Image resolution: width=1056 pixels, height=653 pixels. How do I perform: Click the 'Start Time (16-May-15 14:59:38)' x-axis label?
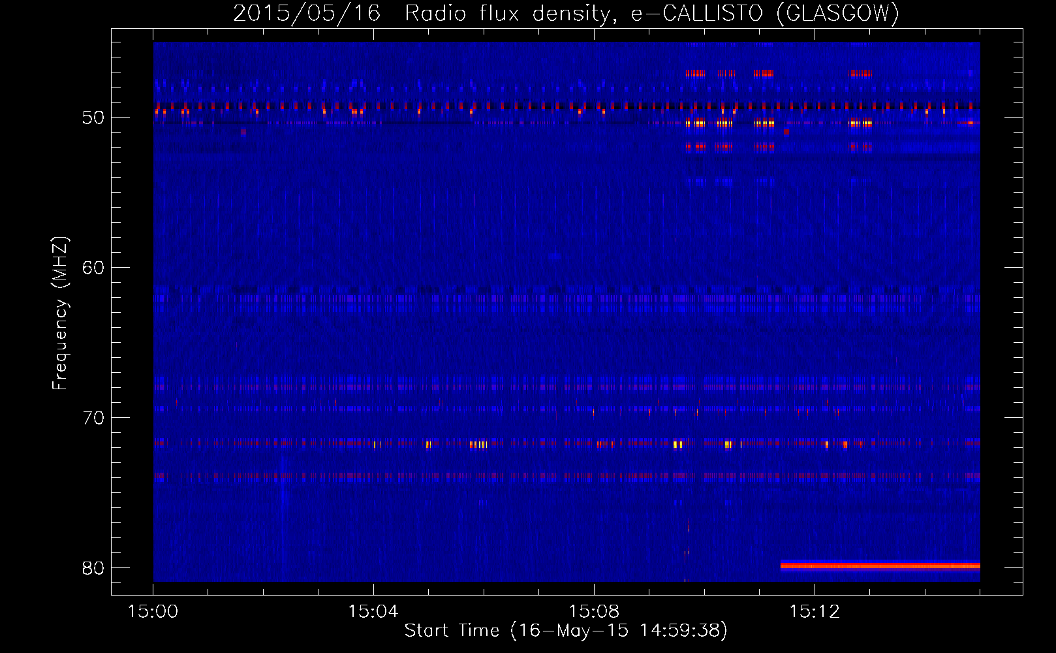pos(566,631)
